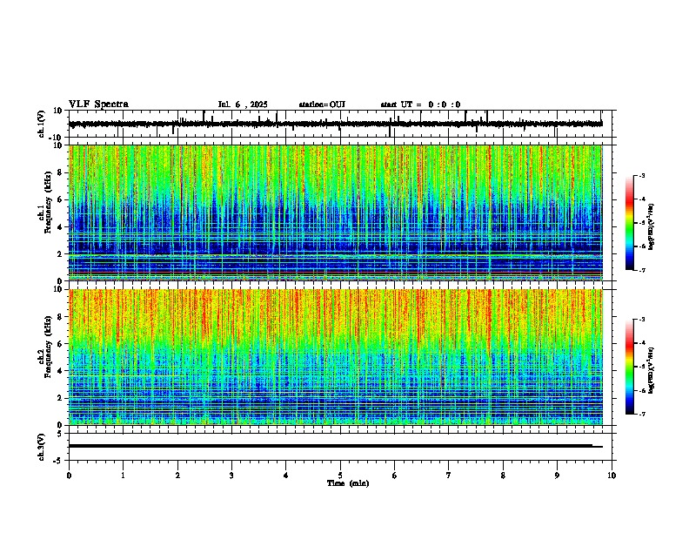
Task: Click the -7 label on ch.2 colorbar
Action: 641,415
